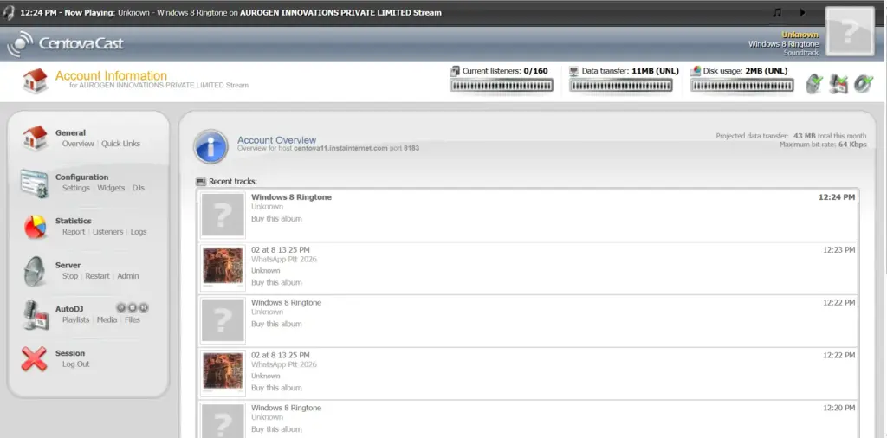Click the disc status icon with green check
The height and width of the screenshot is (438, 887).
point(864,84)
